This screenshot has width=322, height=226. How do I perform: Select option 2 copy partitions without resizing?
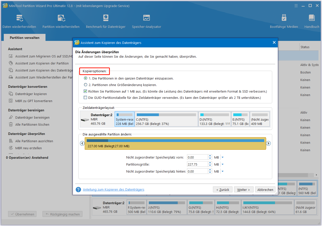(x=86, y=85)
